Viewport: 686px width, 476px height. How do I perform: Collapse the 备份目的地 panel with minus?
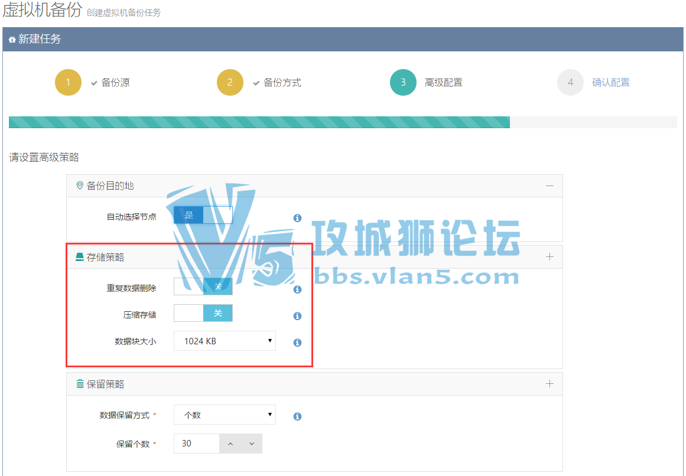tap(550, 186)
